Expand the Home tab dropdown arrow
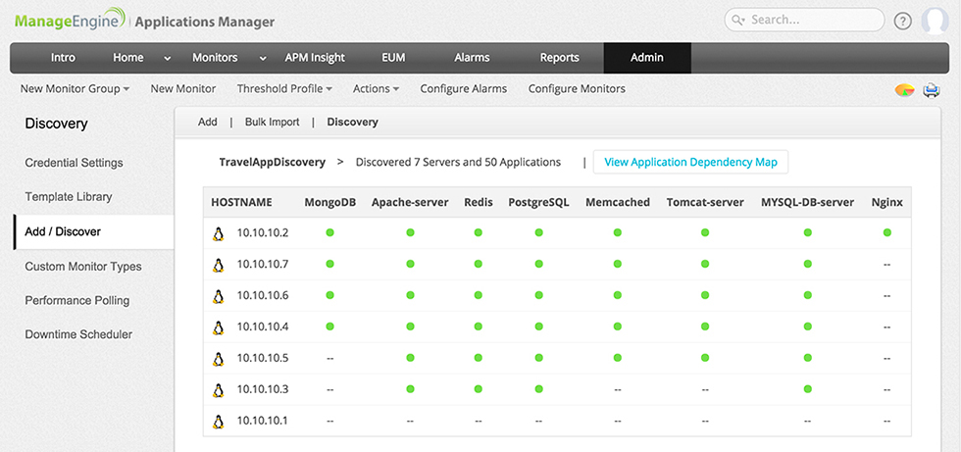This screenshot has width=961, height=452. [168, 59]
